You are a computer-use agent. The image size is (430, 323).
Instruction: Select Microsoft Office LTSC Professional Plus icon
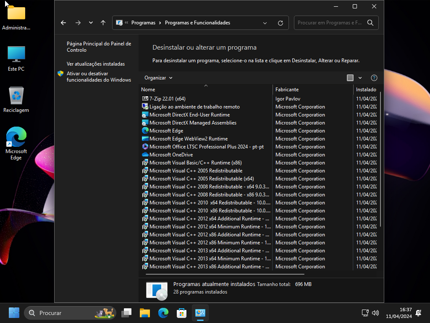pyautogui.click(x=145, y=146)
